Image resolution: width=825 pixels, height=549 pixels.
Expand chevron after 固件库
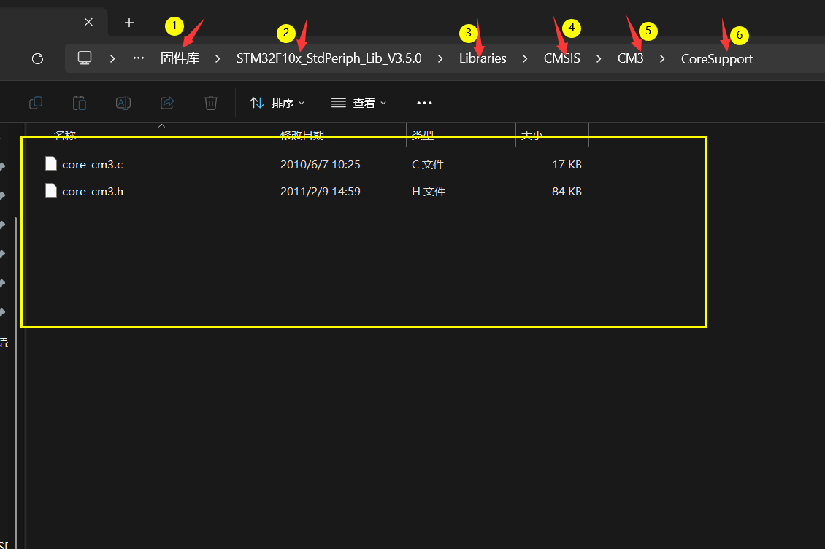coord(218,58)
